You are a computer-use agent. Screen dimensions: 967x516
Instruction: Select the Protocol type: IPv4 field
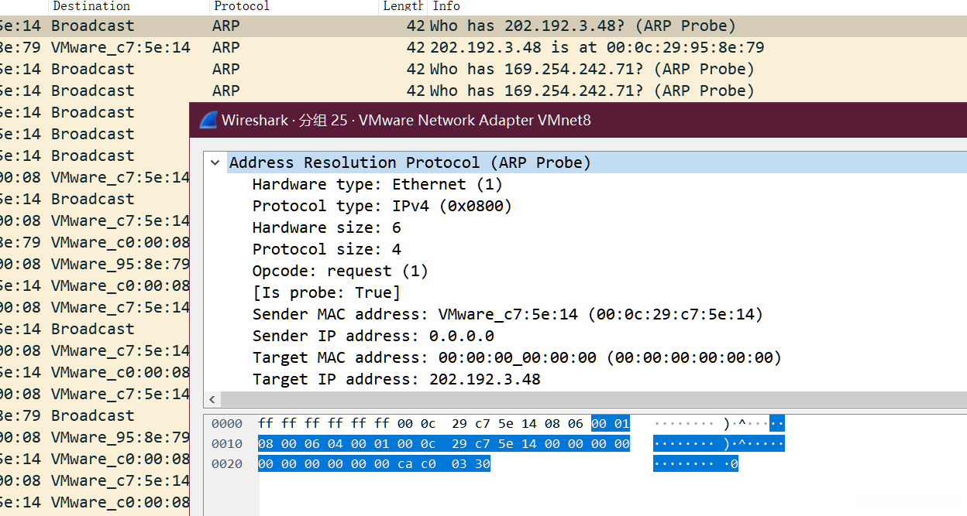coord(382,206)
